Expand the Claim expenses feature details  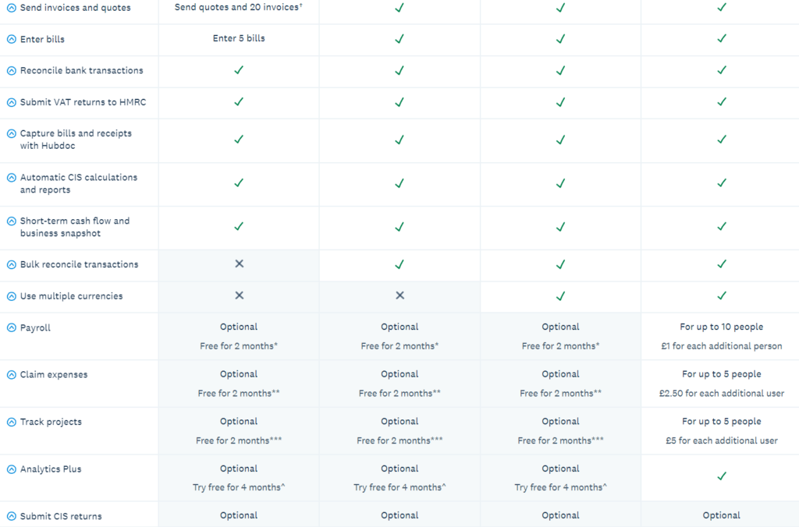click(11, 375)
